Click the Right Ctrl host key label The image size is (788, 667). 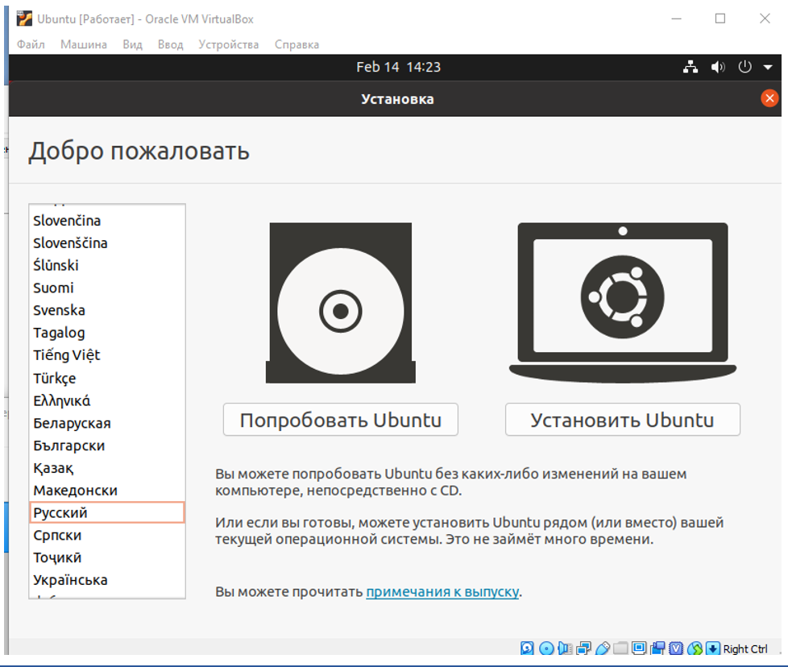745,649
